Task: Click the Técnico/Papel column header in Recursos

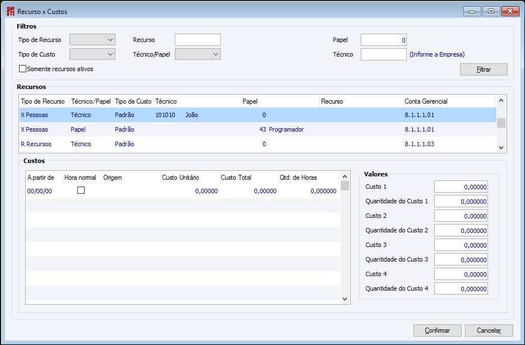Action: click(91, 101)
